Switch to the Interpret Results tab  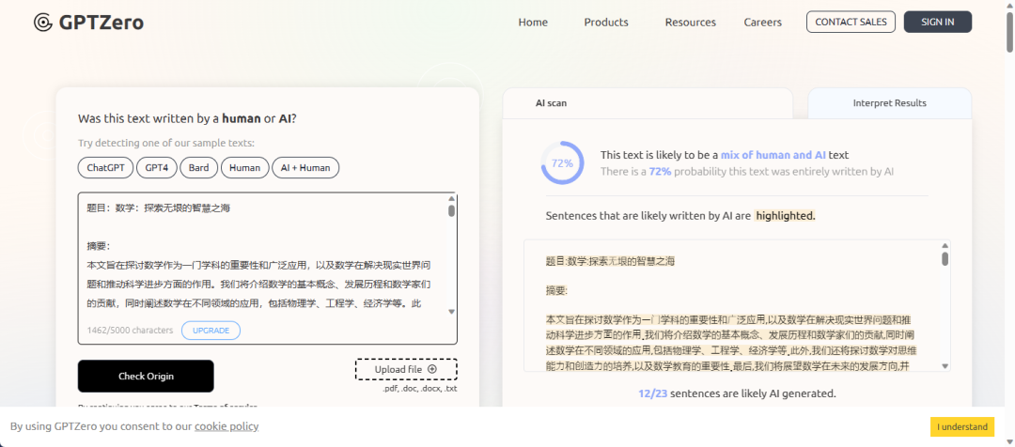[889, 103]
